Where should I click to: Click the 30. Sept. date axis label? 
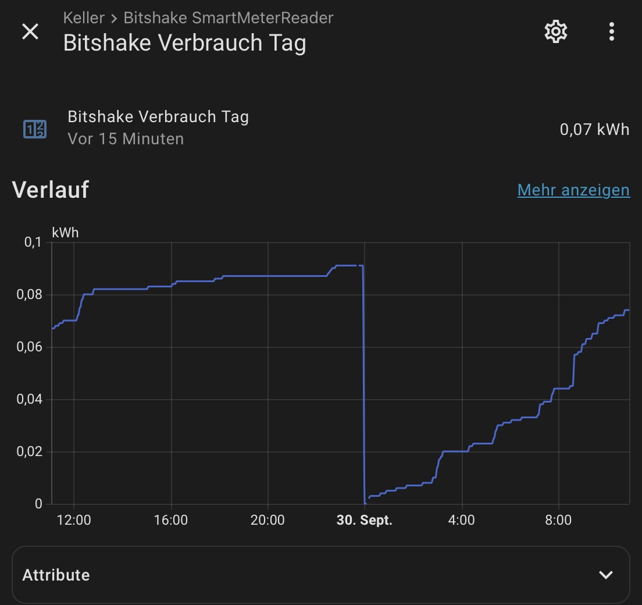(x=365, y=520)
